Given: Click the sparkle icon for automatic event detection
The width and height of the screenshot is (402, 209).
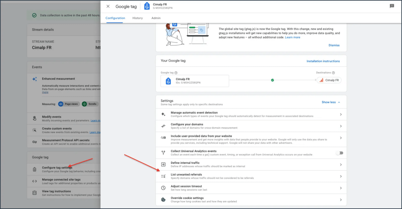Looking at the screenshot, I should click(163, 114).
